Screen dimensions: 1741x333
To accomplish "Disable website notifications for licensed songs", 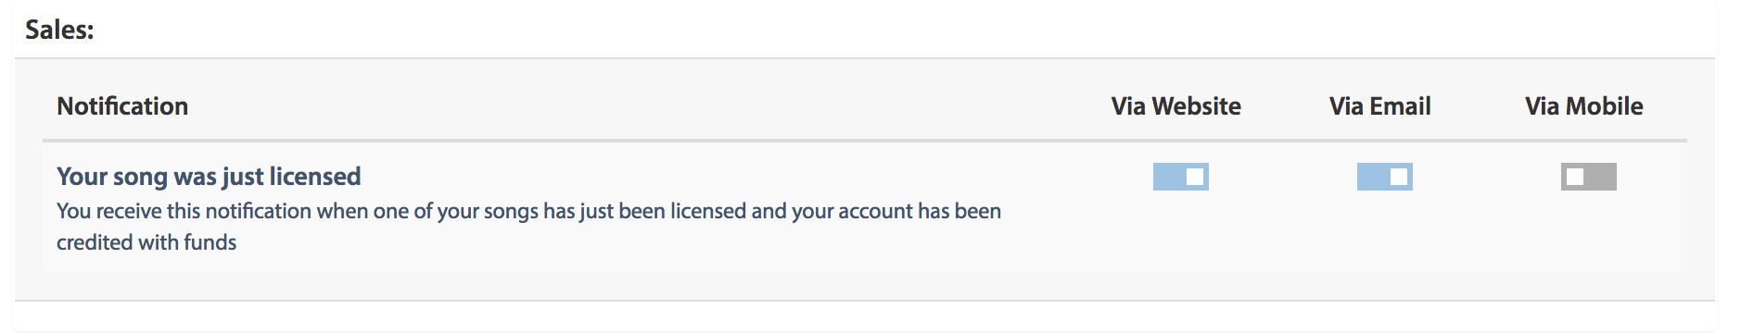I will click(1180, 177).
